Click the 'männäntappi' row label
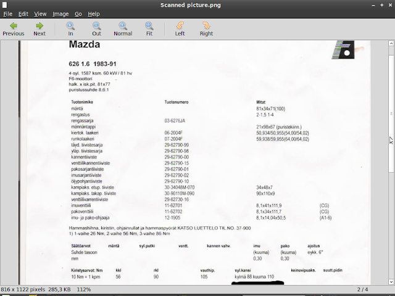The height and width of the screenshot is (296, 395). pyautogui.click(x=83, y=127)
